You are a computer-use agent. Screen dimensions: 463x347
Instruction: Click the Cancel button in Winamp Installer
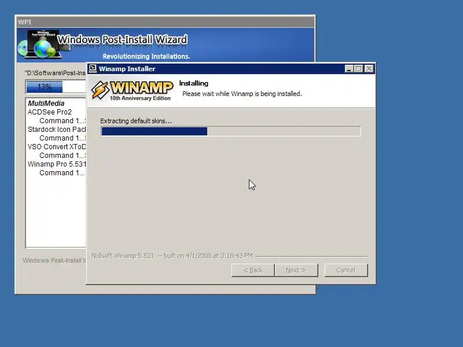tap(346, 270)
